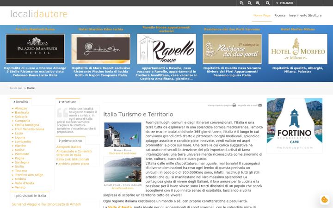
Task: Open the Giardino Eden logo banner
Action: coord(101,49)
